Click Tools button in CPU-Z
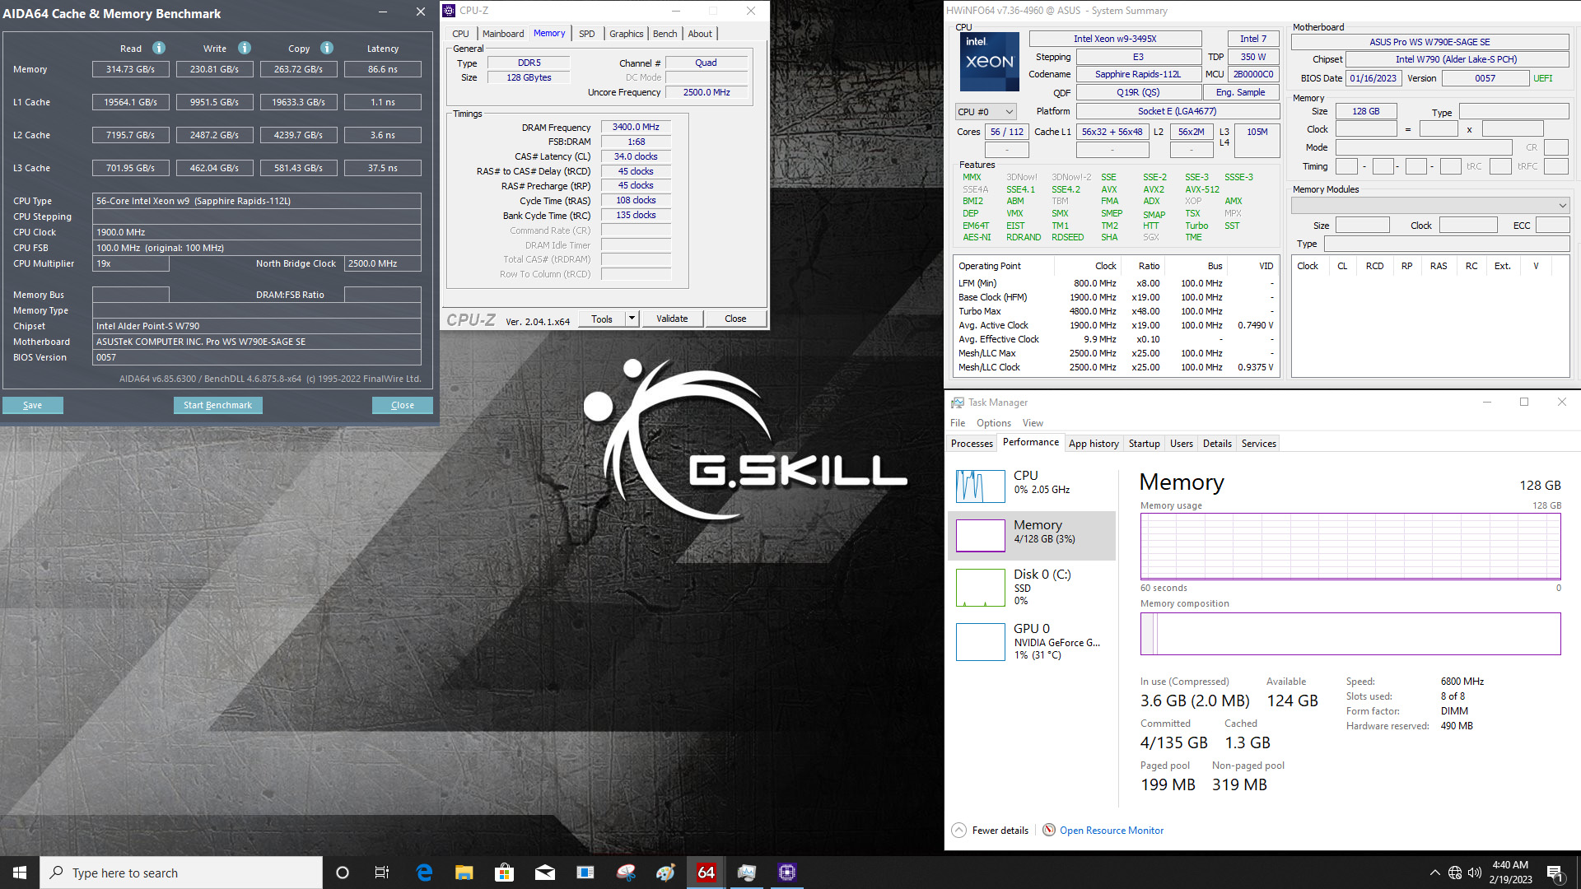1581x889 pixels. [602, 319]
